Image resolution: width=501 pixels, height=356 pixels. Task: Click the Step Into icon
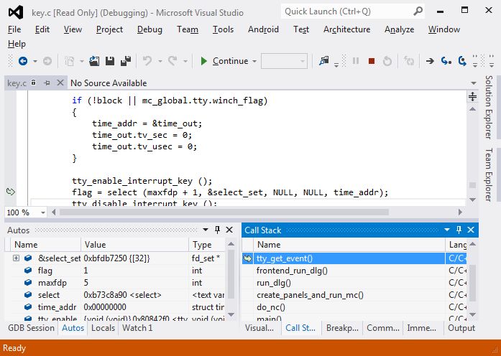446,60
